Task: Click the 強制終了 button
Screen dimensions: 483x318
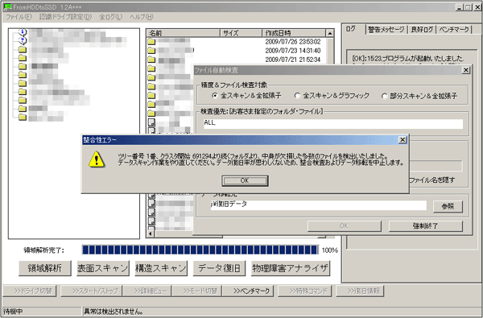Action: (x=426, y=226)
